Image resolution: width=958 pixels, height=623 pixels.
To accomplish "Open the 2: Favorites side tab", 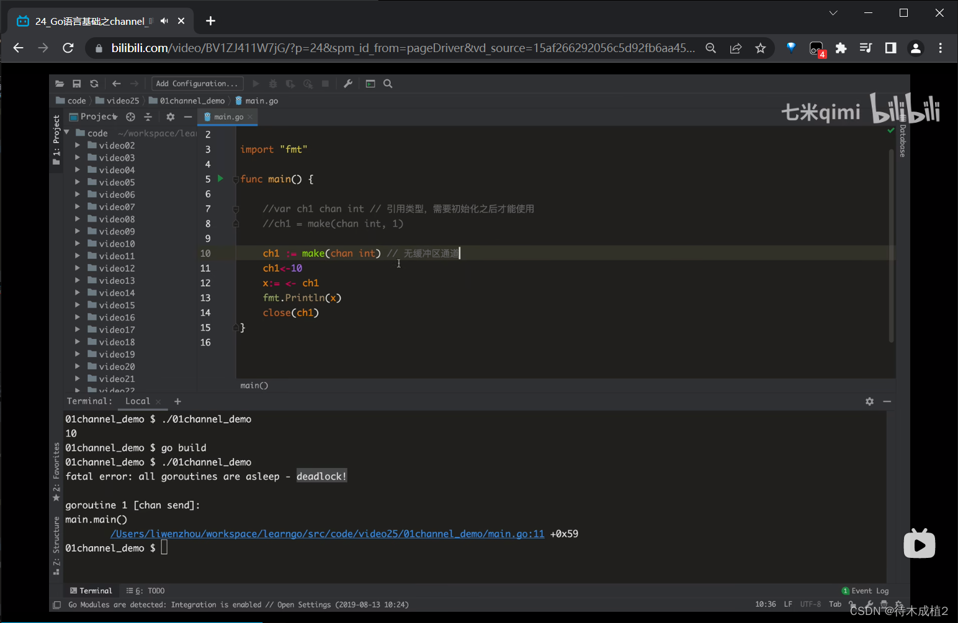I will tap(56, 471).
